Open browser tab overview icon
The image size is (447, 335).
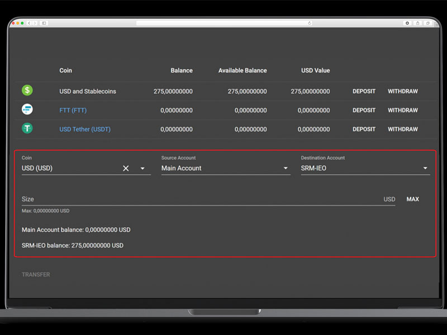tap(428, 23)
